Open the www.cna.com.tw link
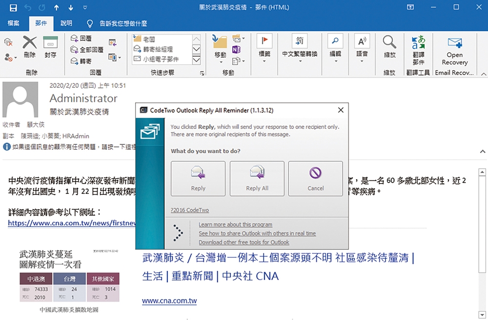This screenshot has width=488, height=323. (169, 301)
